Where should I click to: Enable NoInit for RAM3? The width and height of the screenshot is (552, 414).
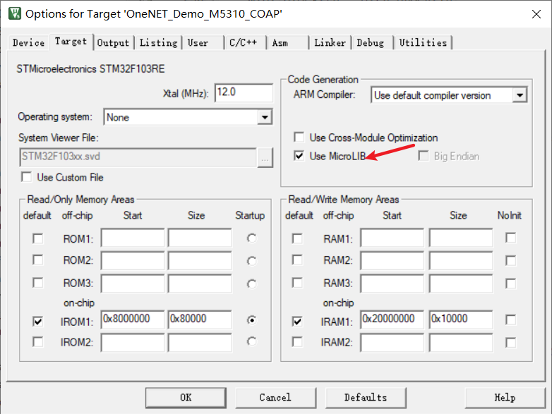tap(510, 284)
